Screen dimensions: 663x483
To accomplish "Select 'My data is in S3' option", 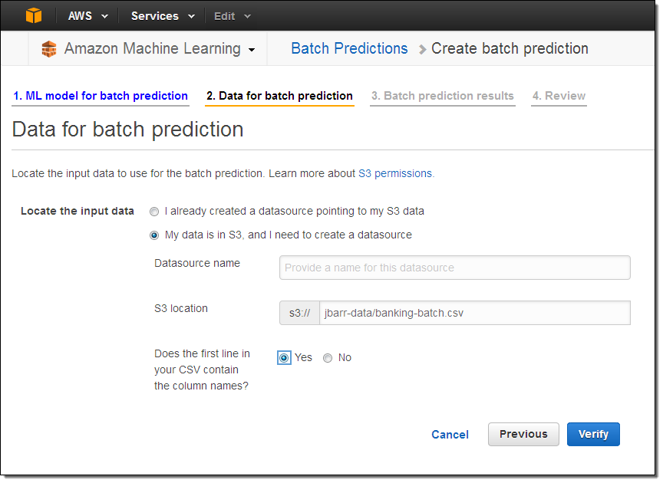I will point(154,235).
